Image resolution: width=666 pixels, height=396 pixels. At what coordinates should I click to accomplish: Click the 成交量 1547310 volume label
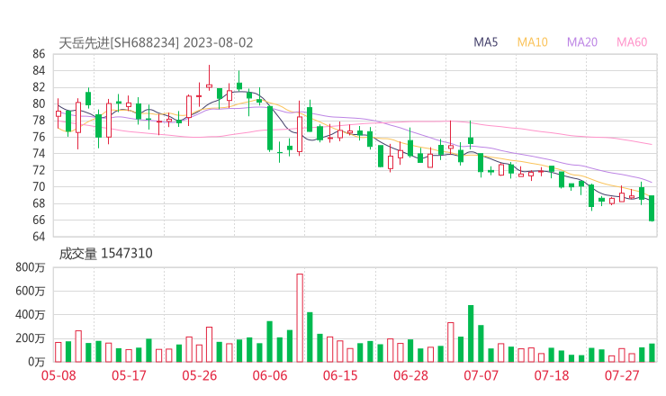[105, 254]
